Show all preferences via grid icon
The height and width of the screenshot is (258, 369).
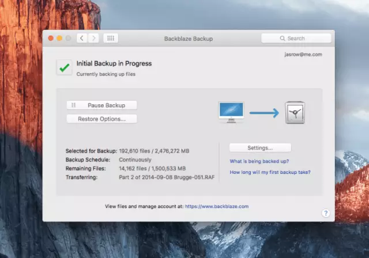(x=111, y=39)
